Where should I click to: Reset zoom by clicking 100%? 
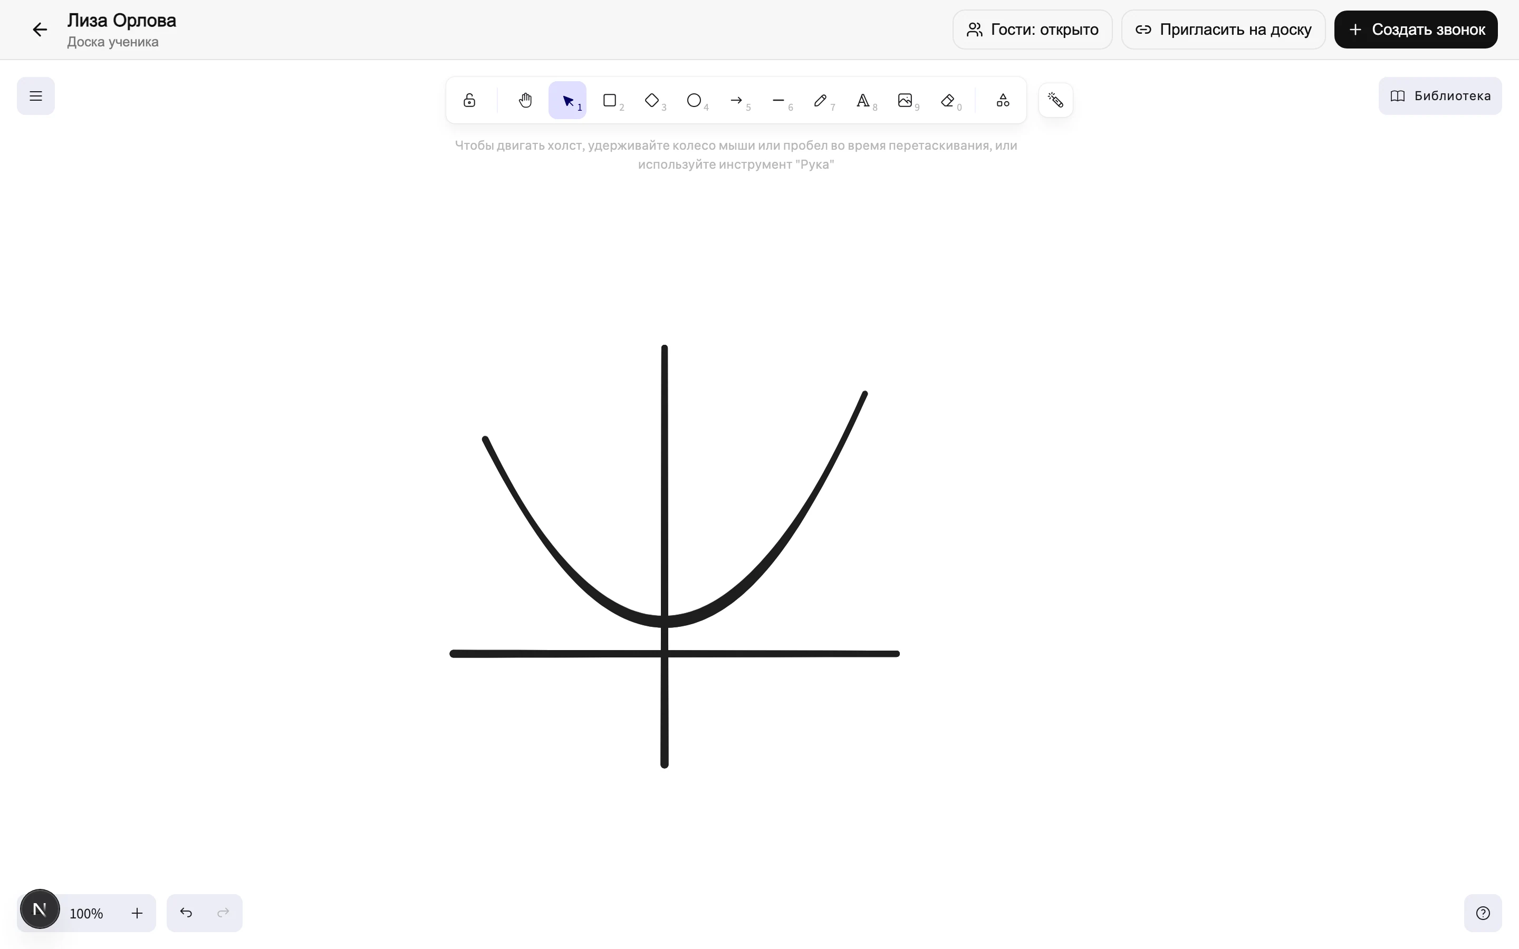(86, 913)
